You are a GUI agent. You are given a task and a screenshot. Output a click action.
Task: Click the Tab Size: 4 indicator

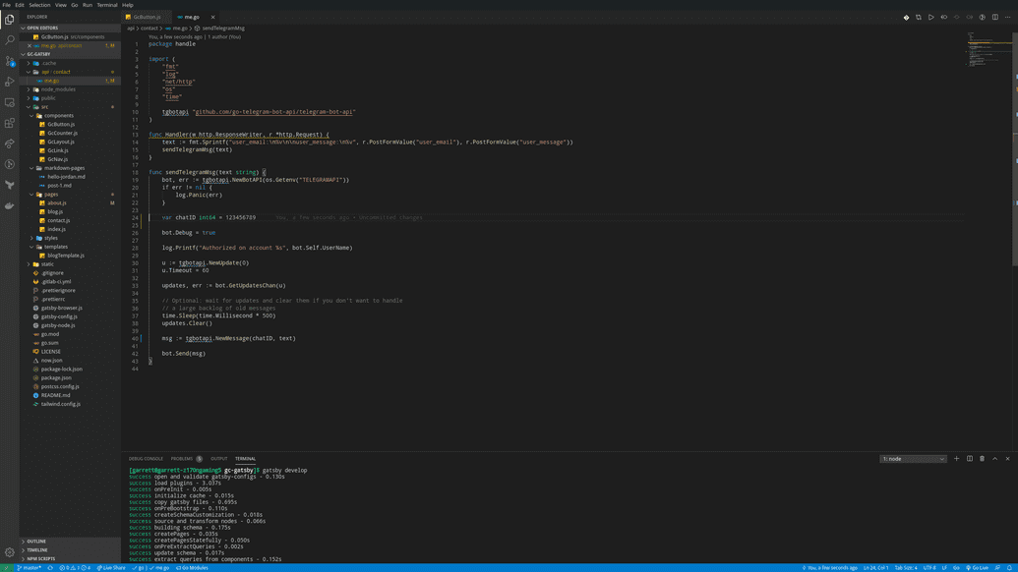[x=906, y=567]
